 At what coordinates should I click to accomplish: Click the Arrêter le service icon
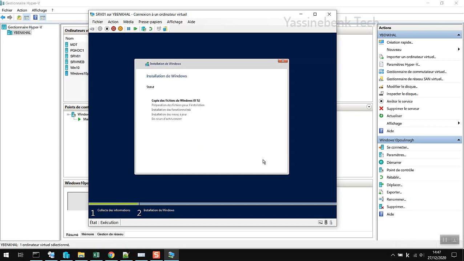[x=381, y=101]
